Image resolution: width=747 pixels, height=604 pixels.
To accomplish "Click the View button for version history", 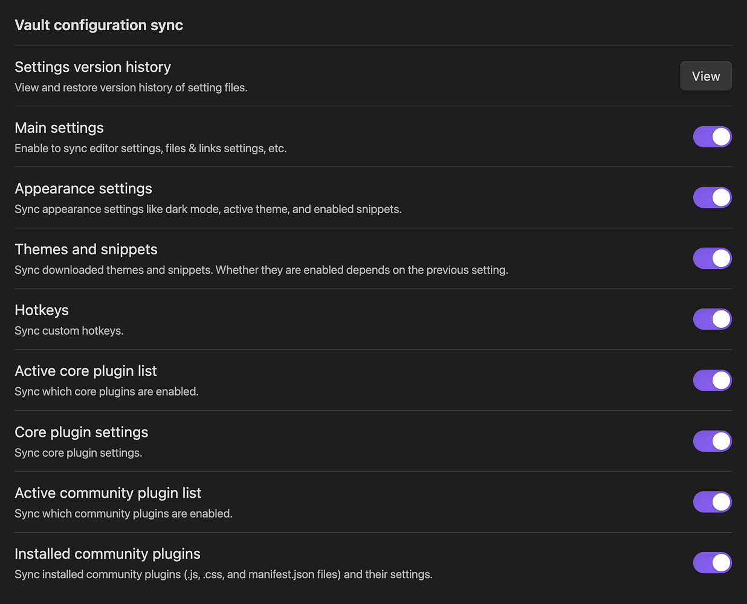I will pyautogui.click(x=705, y=75).
